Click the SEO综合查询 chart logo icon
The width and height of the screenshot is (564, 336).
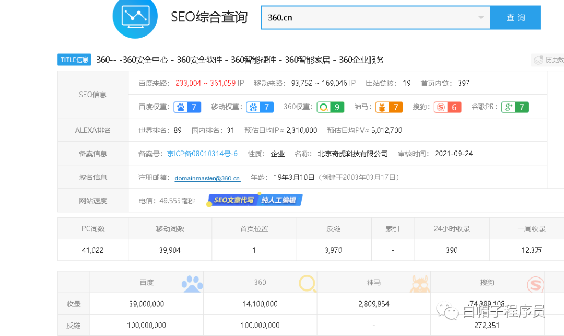tap(135, 16)
